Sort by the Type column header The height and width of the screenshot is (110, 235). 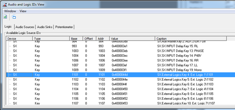51,39
